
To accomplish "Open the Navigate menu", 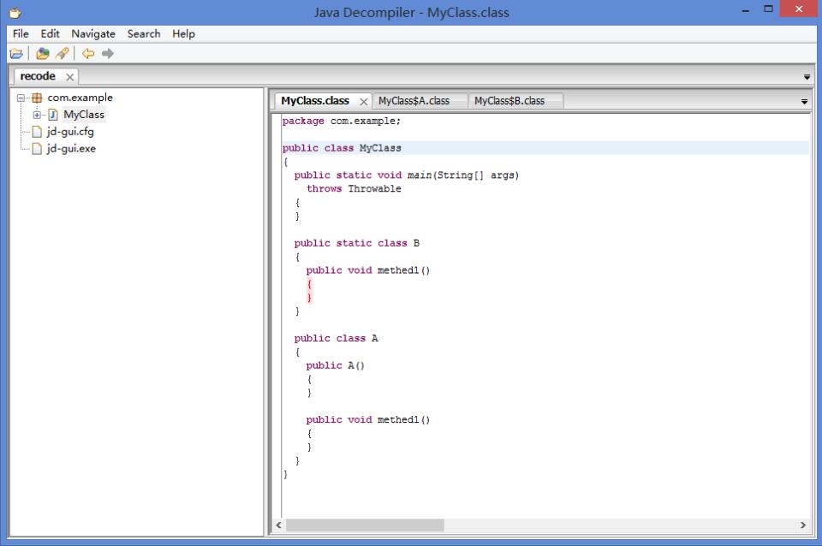I will (x=92, y=34).
